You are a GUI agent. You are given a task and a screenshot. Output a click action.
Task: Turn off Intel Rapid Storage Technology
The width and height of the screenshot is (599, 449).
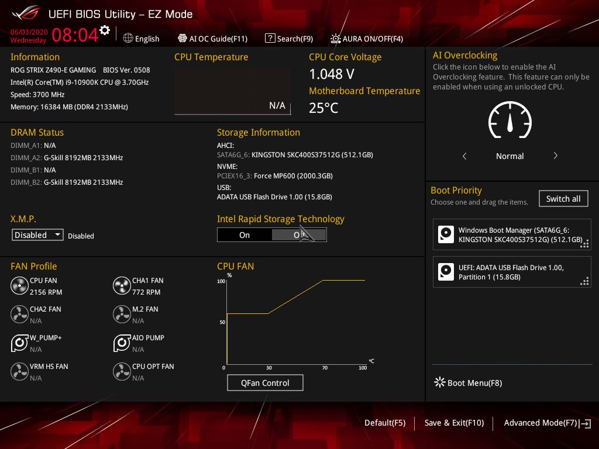(x=299, y=234)
